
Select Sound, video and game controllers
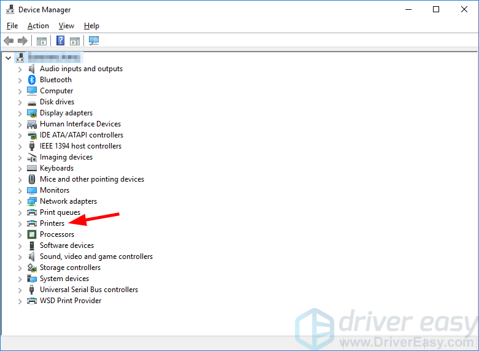96,256
